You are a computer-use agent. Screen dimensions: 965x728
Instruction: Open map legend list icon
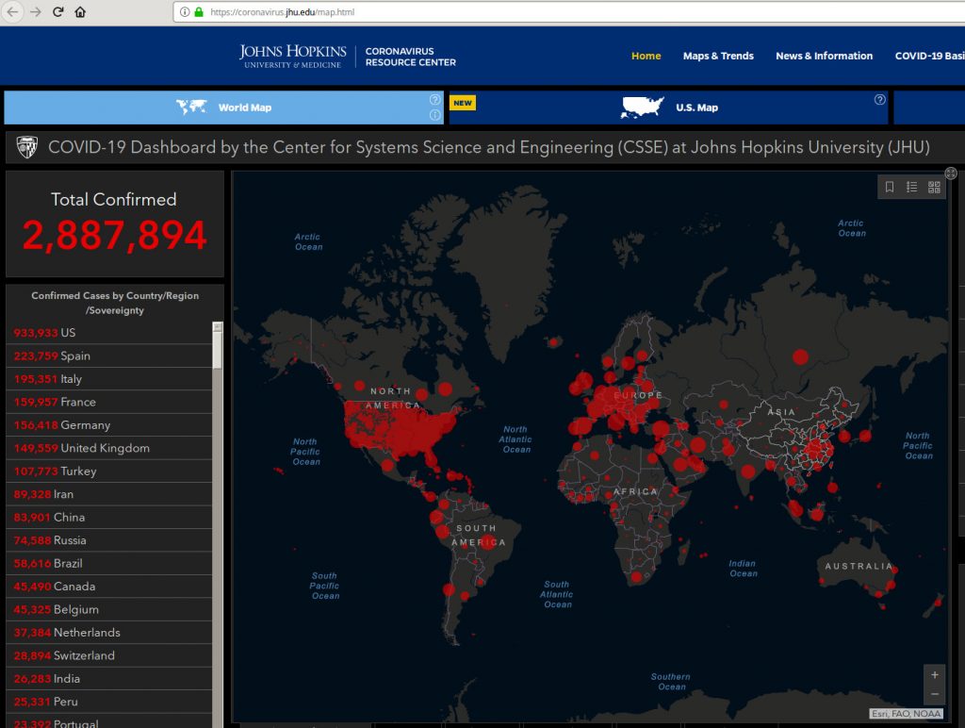point(911,187)
